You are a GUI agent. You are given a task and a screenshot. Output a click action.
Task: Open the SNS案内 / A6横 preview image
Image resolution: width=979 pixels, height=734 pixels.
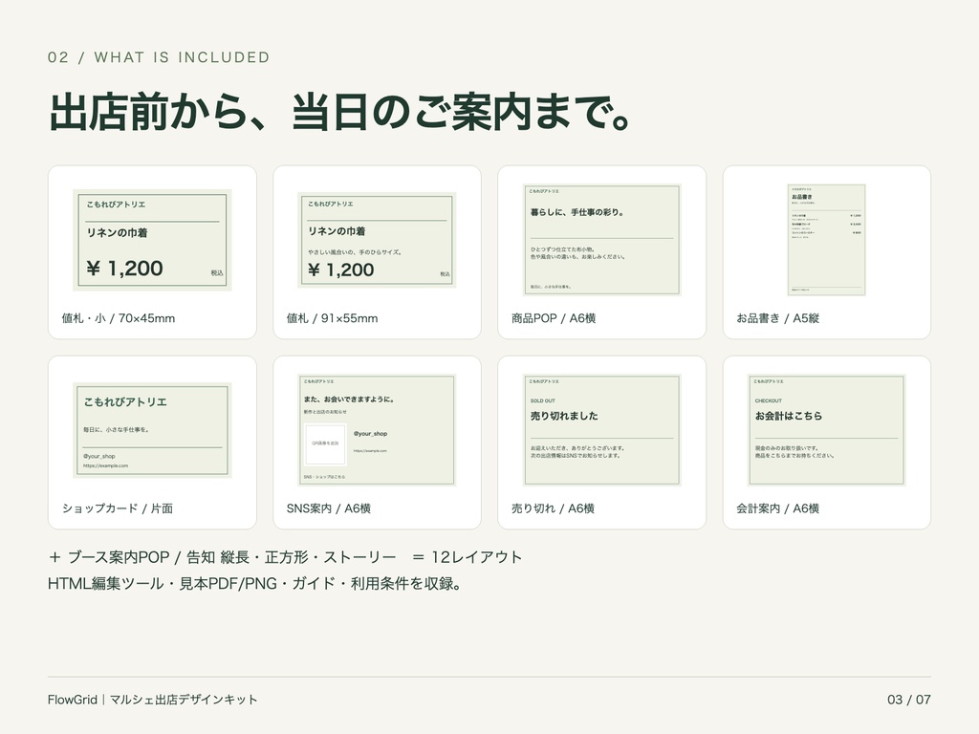click(x=377, y=430)
